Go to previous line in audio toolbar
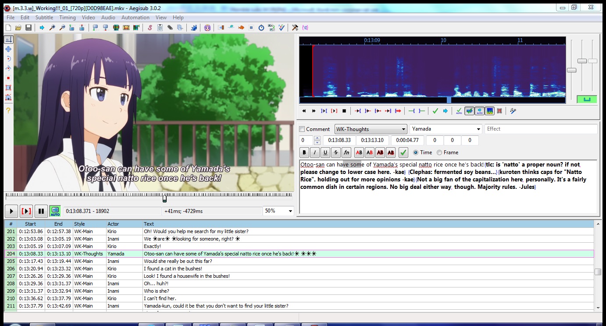This screenshot has width=606, height=326. [x=303, y=111]
